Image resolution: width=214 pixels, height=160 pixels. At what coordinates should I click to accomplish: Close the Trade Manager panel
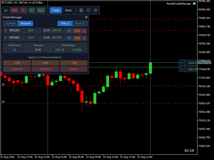pos(86,17)
